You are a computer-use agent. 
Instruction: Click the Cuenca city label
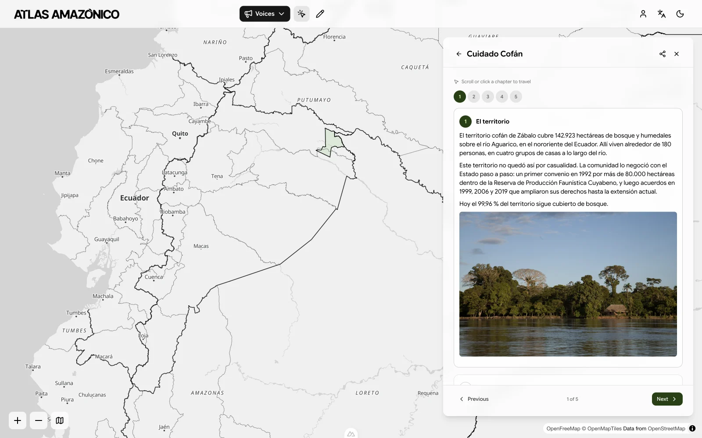[x=154, y=277]
